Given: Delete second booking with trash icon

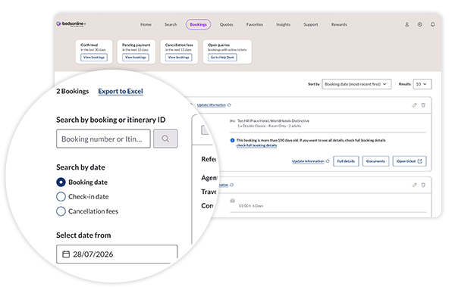Looking at the screenshot, I should pyautogui.click(x=423, y=185).
